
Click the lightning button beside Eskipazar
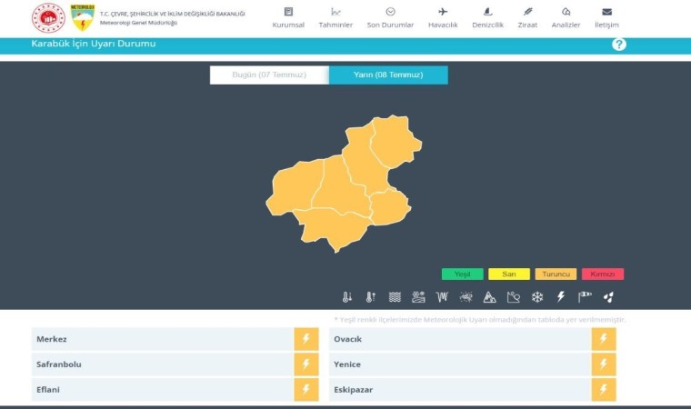point(603,390)
